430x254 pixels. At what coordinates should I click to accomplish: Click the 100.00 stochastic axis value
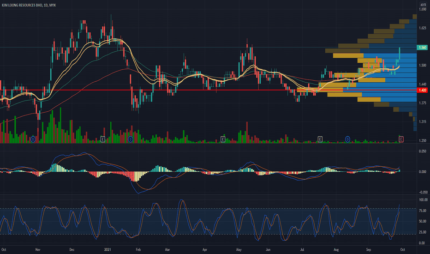pos(423,200)
